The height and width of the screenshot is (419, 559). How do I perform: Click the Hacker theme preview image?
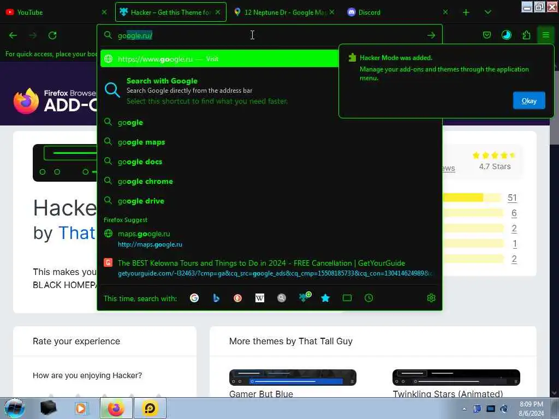coord(65,163)
